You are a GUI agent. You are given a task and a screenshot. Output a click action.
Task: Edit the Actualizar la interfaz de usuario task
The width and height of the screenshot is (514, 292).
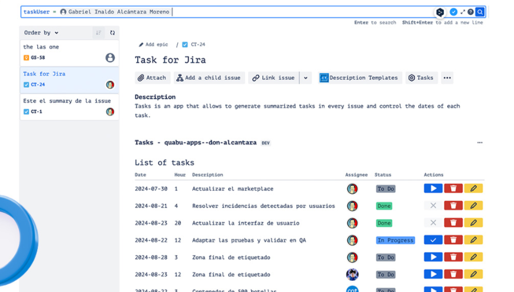coord(473,223)
